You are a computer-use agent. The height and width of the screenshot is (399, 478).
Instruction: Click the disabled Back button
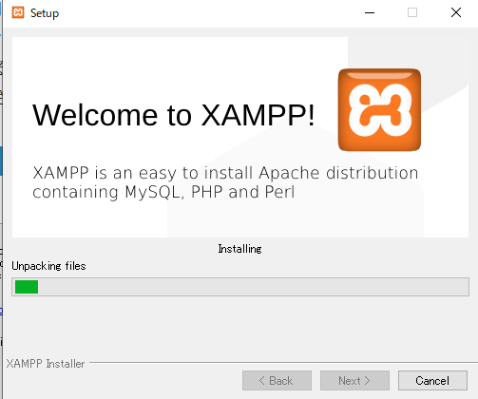click(x=277, y=380)
